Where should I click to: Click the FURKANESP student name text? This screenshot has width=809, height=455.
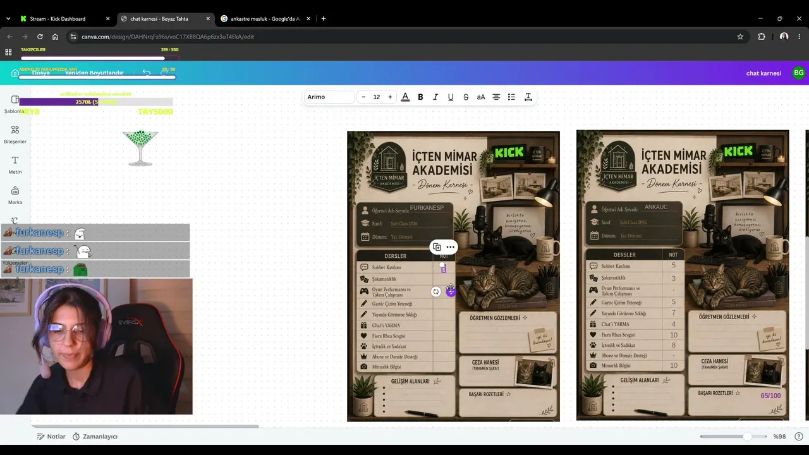[x=427, y=208]
